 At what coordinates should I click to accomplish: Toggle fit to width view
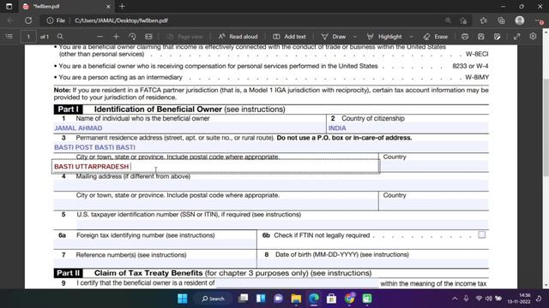coord(148,36)
